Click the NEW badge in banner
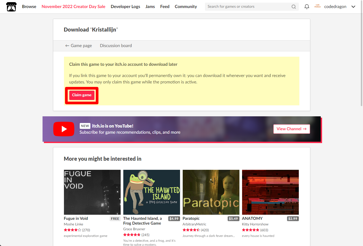363x246 pixels. pyautogui.click(x=85, y=126)
